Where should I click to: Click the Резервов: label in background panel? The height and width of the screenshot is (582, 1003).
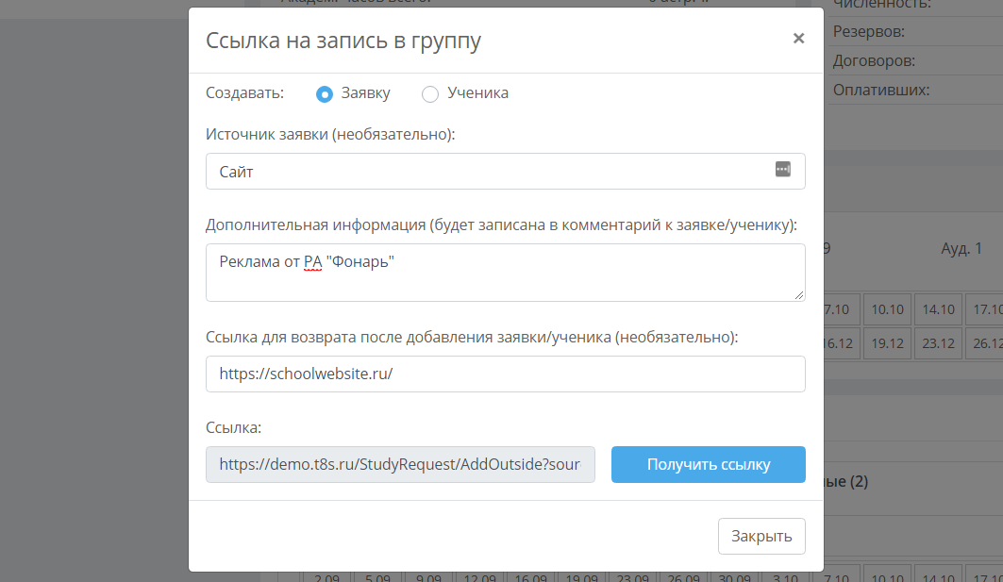(x=869, y=31)
